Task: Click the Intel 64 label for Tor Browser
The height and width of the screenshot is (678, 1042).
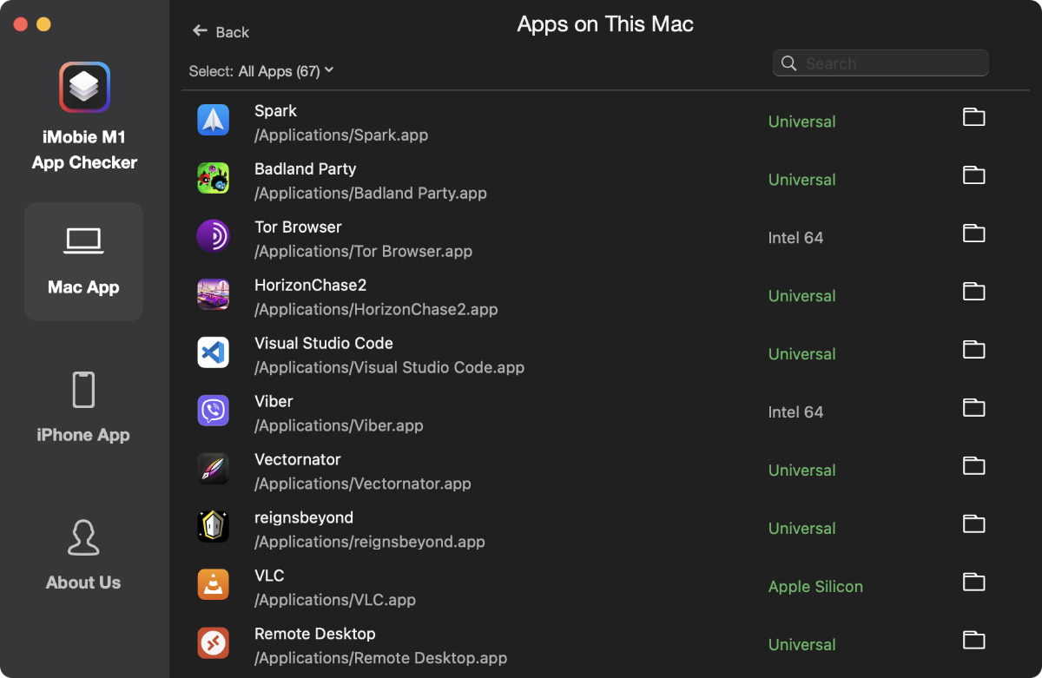Action: point(795,238)
